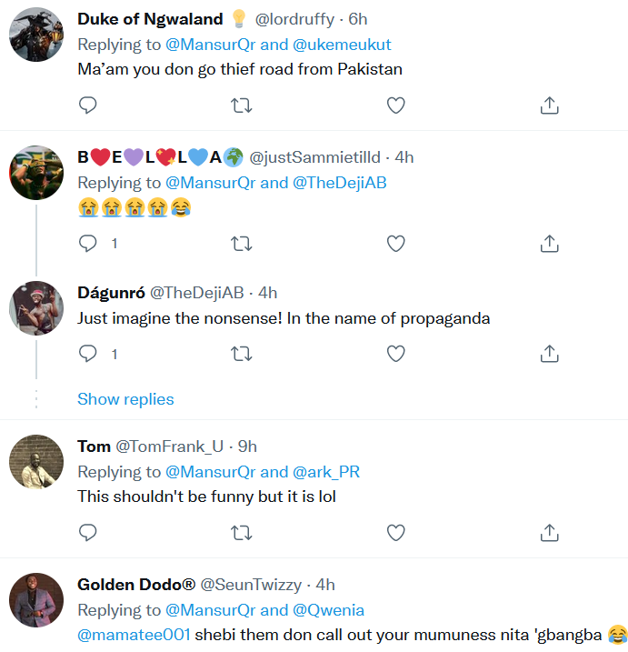Like justSammietilld's crying emoji tweet
628x652 pixels.
point(395,244)
